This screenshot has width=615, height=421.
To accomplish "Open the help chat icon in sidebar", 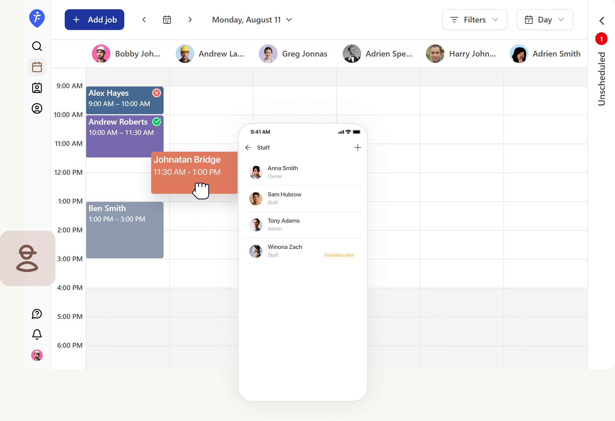I will pos(37,314).
